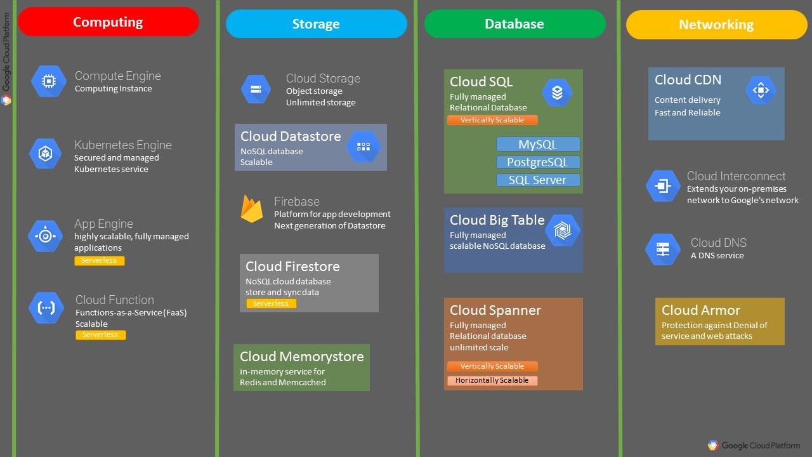812x457 pixels.
Task: Click the Cloud CDN icon
Action: (761, 90)
